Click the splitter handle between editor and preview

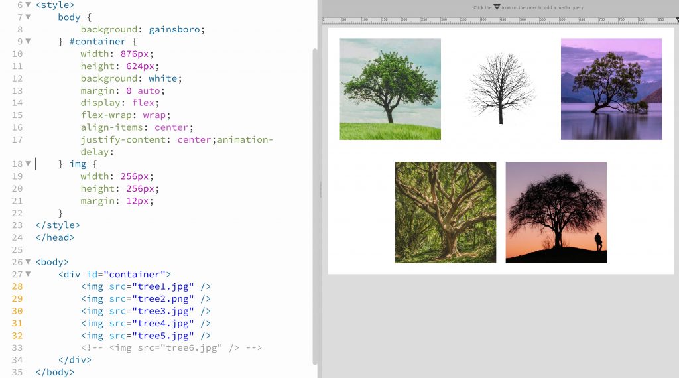pos(320,189)
